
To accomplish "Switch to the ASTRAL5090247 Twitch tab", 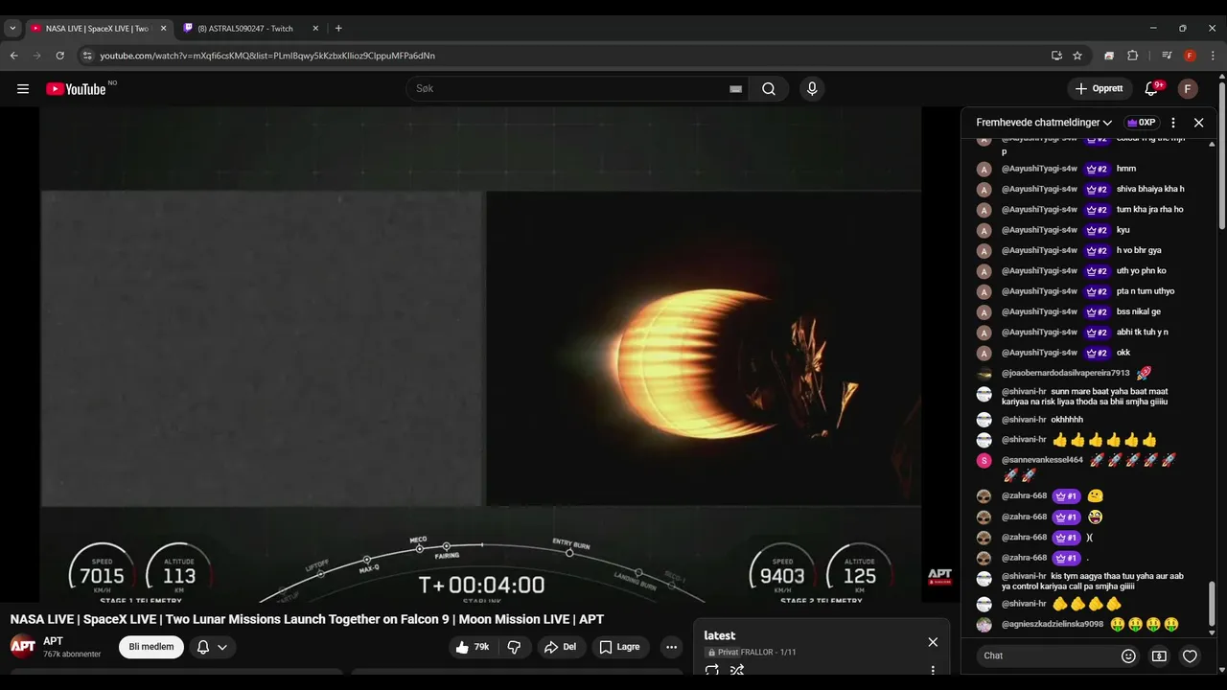I will (x=245, y=29).
